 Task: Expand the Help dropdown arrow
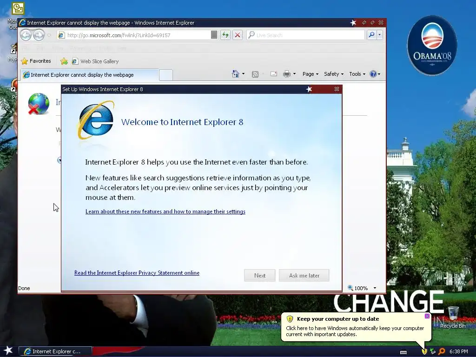click(x=379, y=74)
